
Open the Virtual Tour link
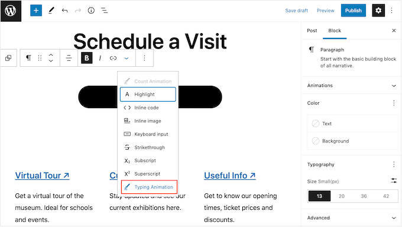click(43, 176)
